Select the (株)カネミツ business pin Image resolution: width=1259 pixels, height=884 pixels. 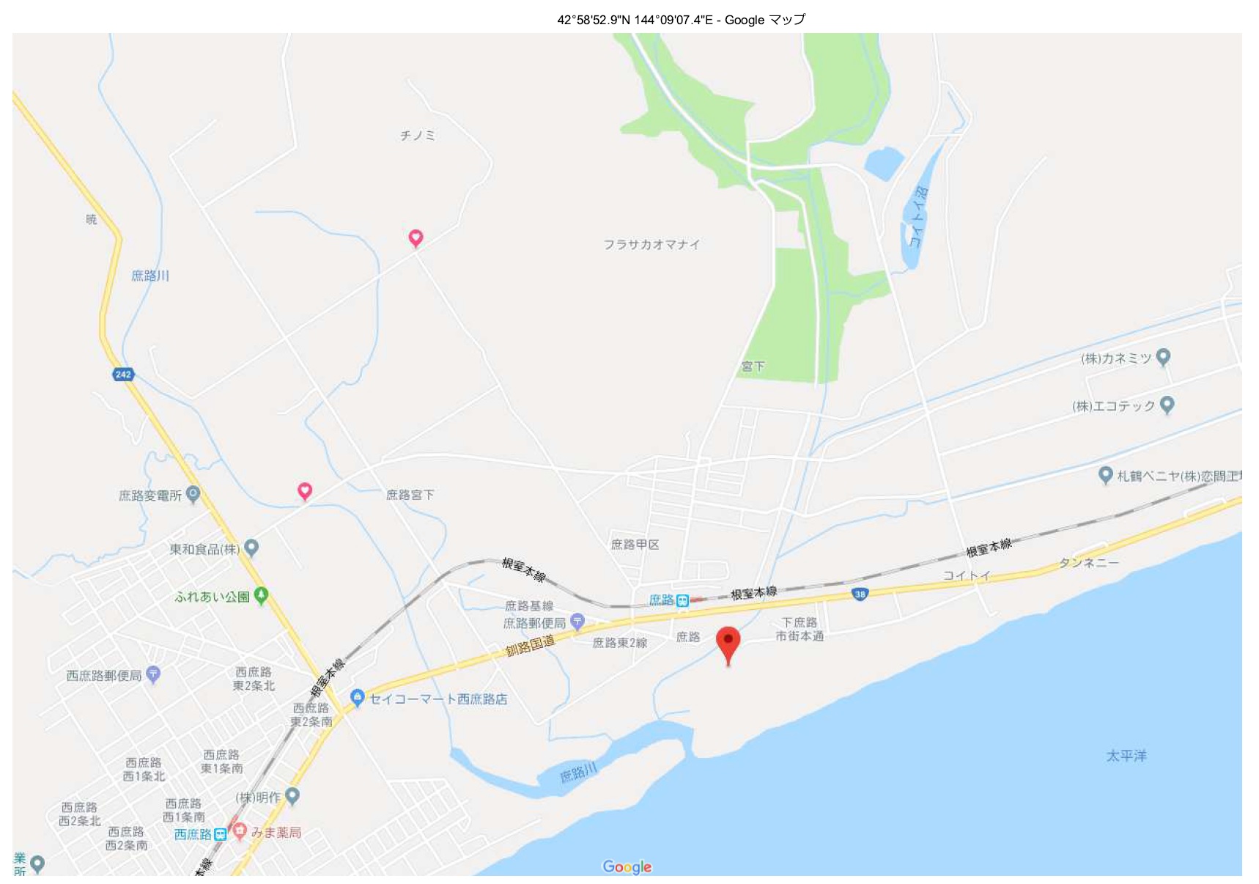pos(1163,358)
